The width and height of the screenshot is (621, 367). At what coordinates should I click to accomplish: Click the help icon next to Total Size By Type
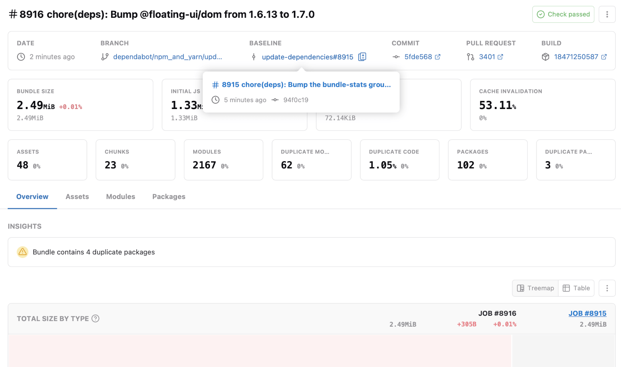pyautogui.click(x=95, y=319)
